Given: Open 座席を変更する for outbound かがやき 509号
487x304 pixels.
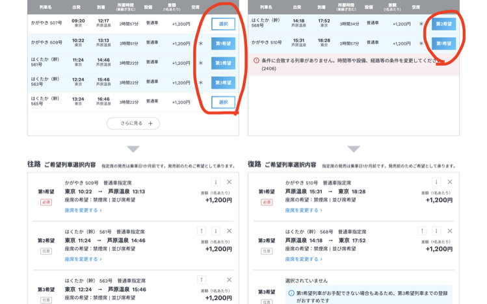Looking at the screenshot, I should point(83,210).
